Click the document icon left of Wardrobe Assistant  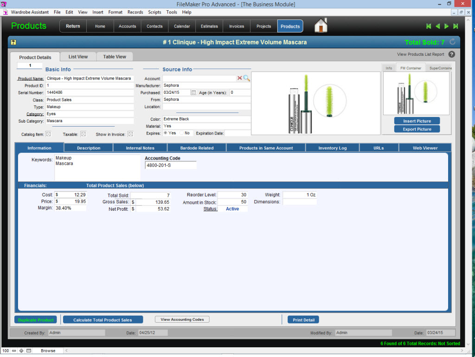pos(5,12)
